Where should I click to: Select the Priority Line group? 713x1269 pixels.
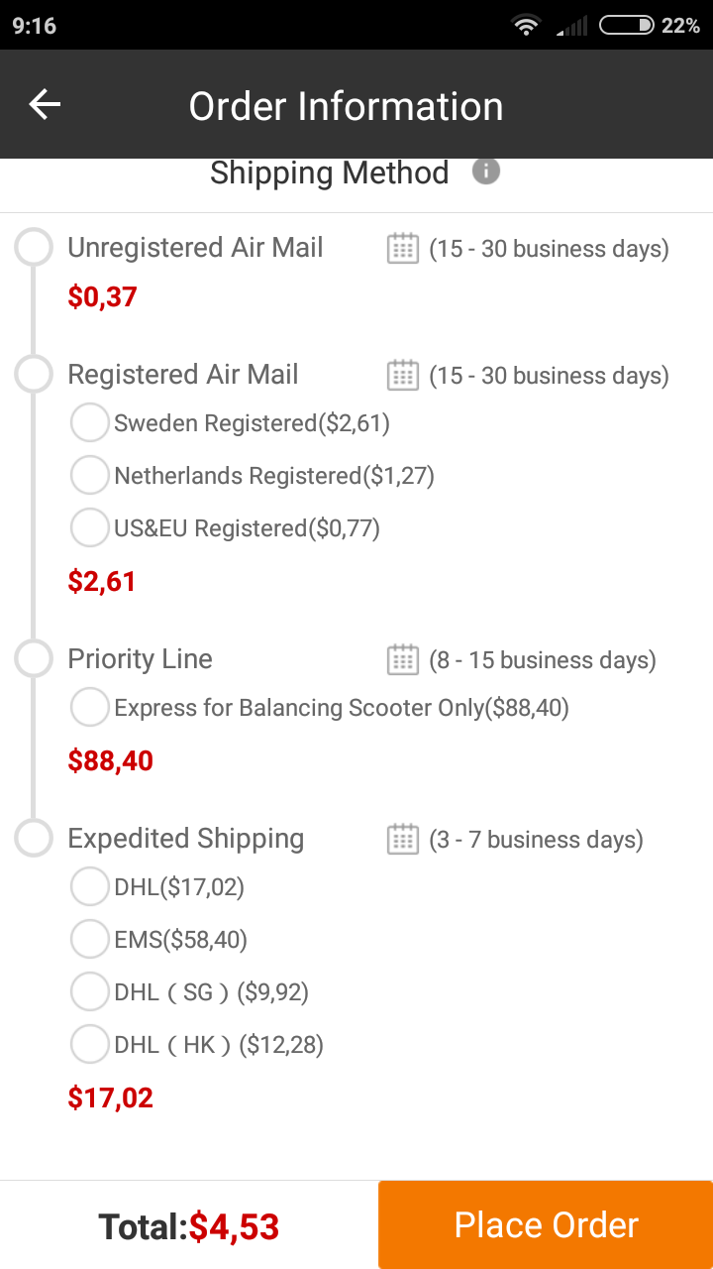coord(35,659)
